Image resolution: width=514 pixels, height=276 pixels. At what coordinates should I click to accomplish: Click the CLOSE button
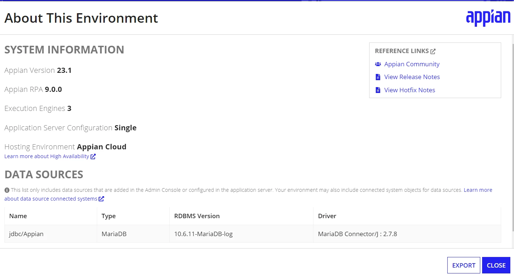pyautogui.click(x=496, y=265)
